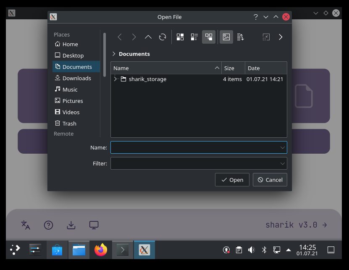Switch to detailed tree view
The height and width of the screenshot is (270, 349).
pyautogui.click(x=209, y=37)
